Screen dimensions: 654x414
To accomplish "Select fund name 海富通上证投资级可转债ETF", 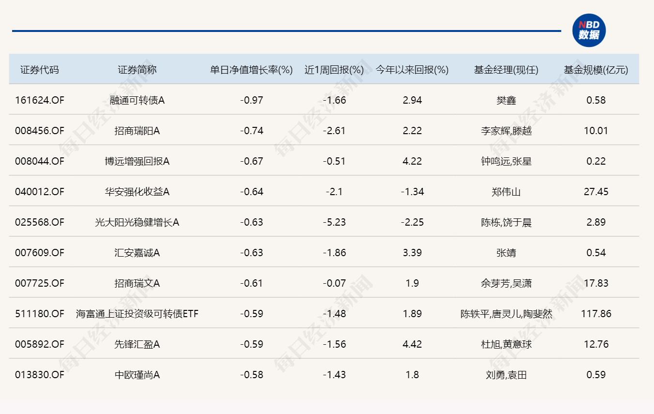I will (x=137, y=314).
